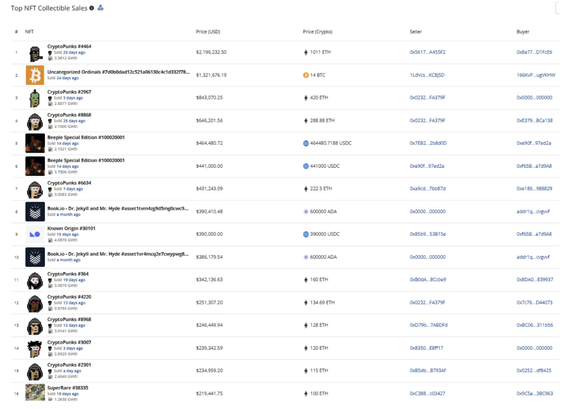The width and height of the screenshot is (563, 409).
Task: Click buyer address 0x7c76...D44073
Action: (x=534, y=303)
